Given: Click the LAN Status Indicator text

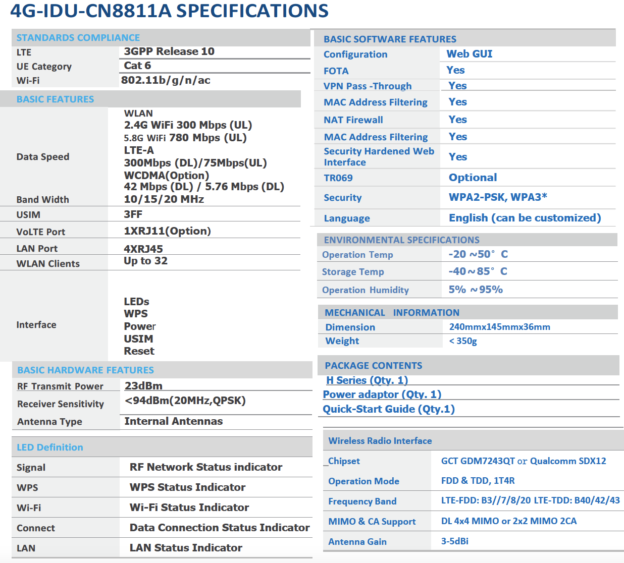Looking at the screenshot, I should [186, 548].
